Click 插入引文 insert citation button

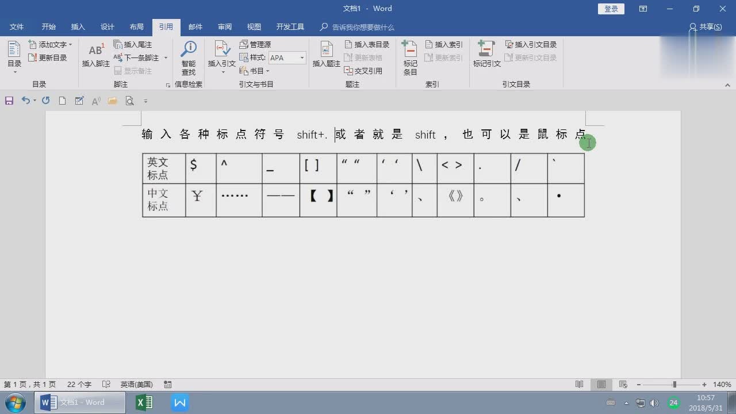[221, 57]
